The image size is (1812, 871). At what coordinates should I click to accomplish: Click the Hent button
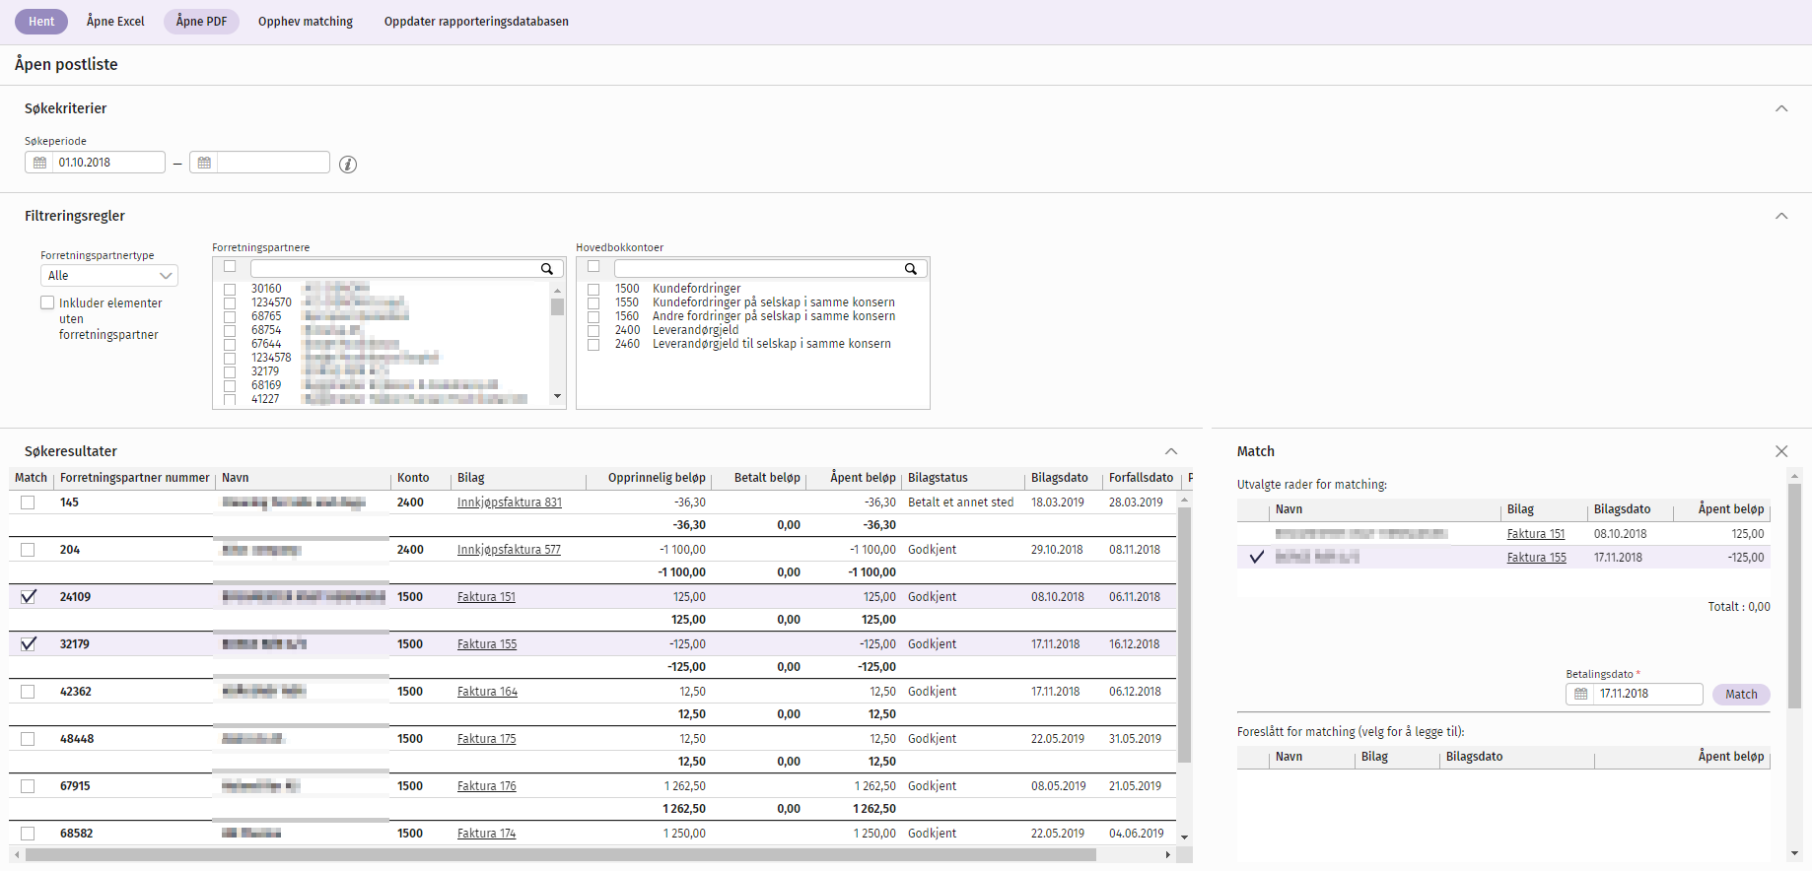tap(41, 22)
